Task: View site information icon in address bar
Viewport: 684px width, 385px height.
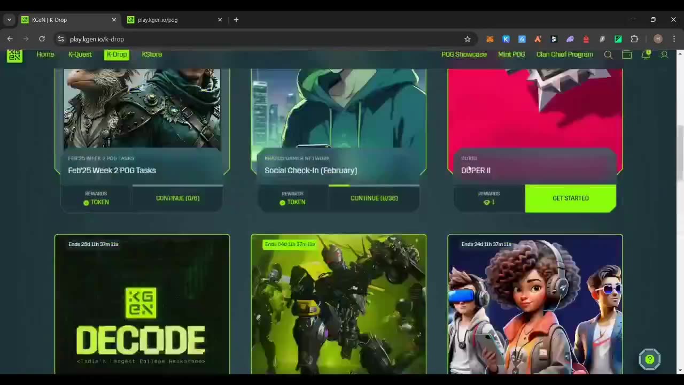Action: [x=61, y=39]
